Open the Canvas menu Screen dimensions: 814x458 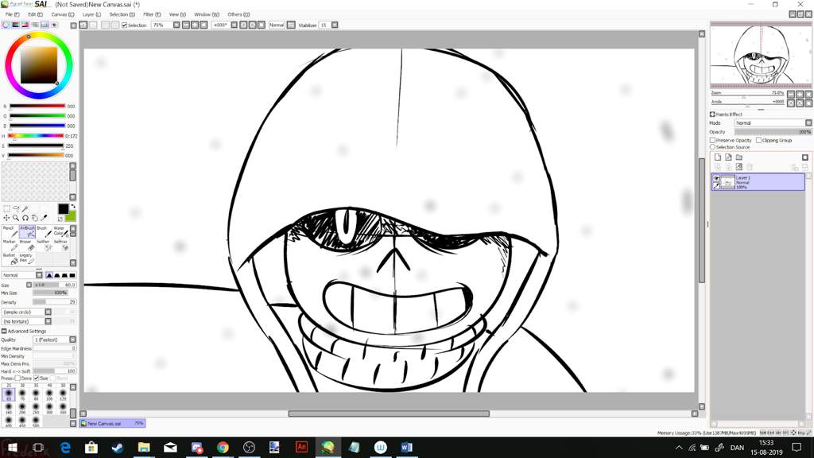[x=62, y=14]
